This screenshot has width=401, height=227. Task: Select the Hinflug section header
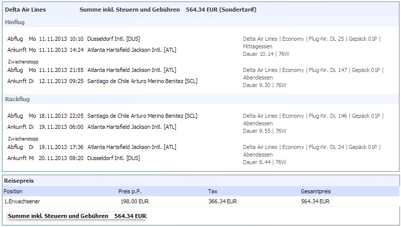tap(15, 22)
